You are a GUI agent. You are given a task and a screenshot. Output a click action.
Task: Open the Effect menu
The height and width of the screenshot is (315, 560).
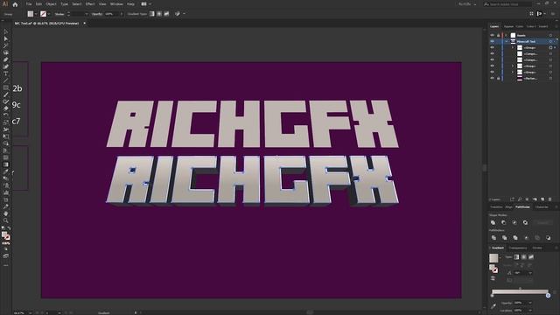tap(90, 3)
